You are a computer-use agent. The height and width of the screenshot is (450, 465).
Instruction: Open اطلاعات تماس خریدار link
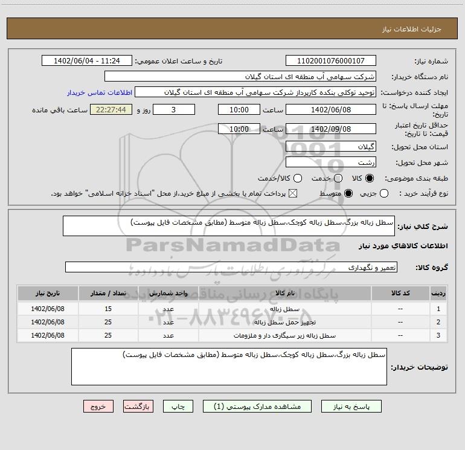click(100, 92)
